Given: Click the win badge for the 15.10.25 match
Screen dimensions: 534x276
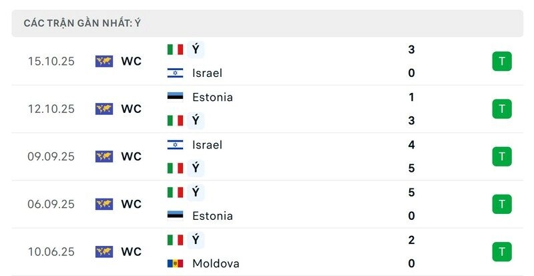Looking at the screenshot, I should tap(502, 61).
